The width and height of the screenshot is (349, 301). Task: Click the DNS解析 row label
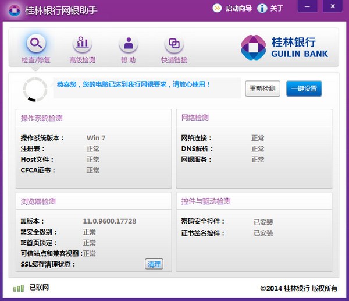pos(197,148)
